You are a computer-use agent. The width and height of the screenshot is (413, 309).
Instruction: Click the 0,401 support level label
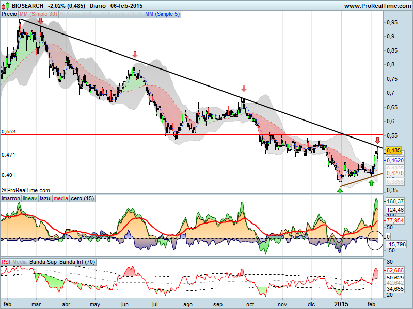pyautogui.click(x=8, y=175)
